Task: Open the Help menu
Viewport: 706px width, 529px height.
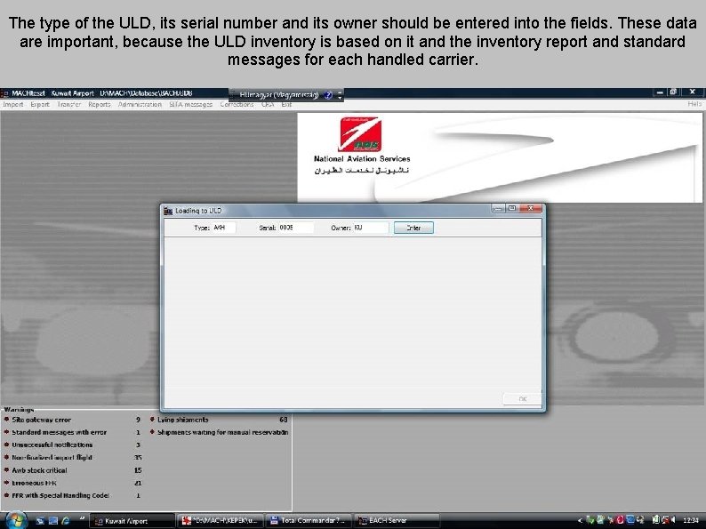Action: [694, 104]
